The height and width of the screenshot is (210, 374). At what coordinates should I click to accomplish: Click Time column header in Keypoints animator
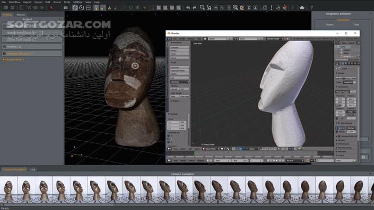click(356, 25)
